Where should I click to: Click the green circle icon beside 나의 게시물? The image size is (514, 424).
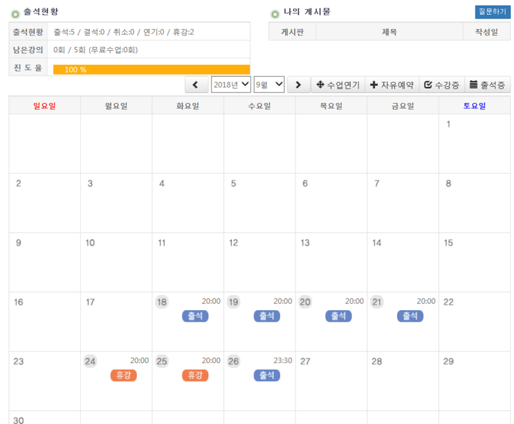(275, 14)
